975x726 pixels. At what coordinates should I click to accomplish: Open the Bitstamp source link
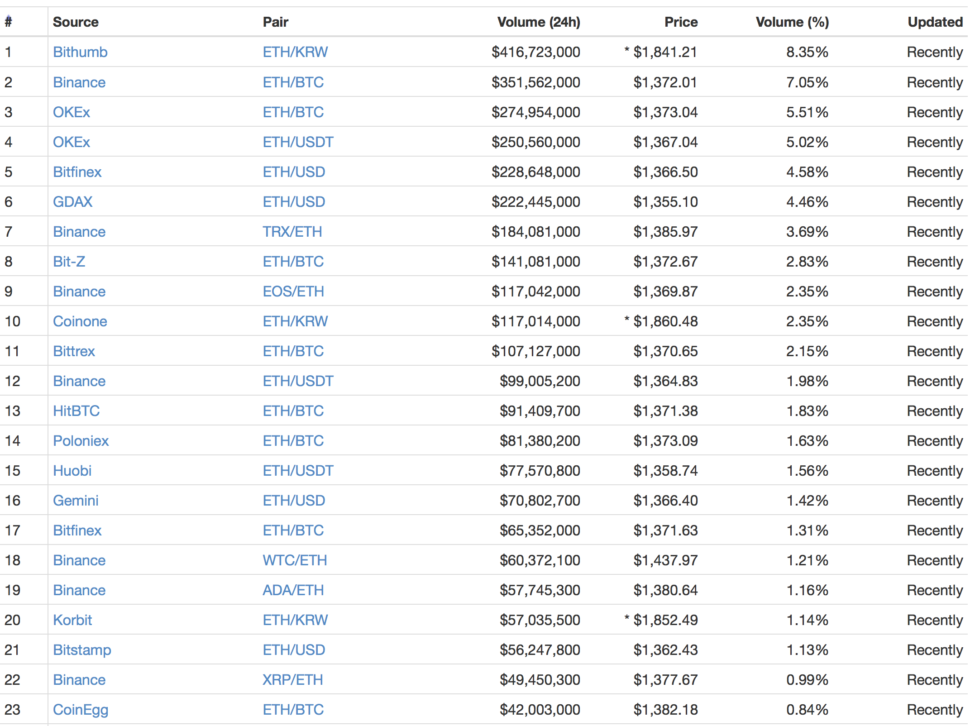[82, 650]
